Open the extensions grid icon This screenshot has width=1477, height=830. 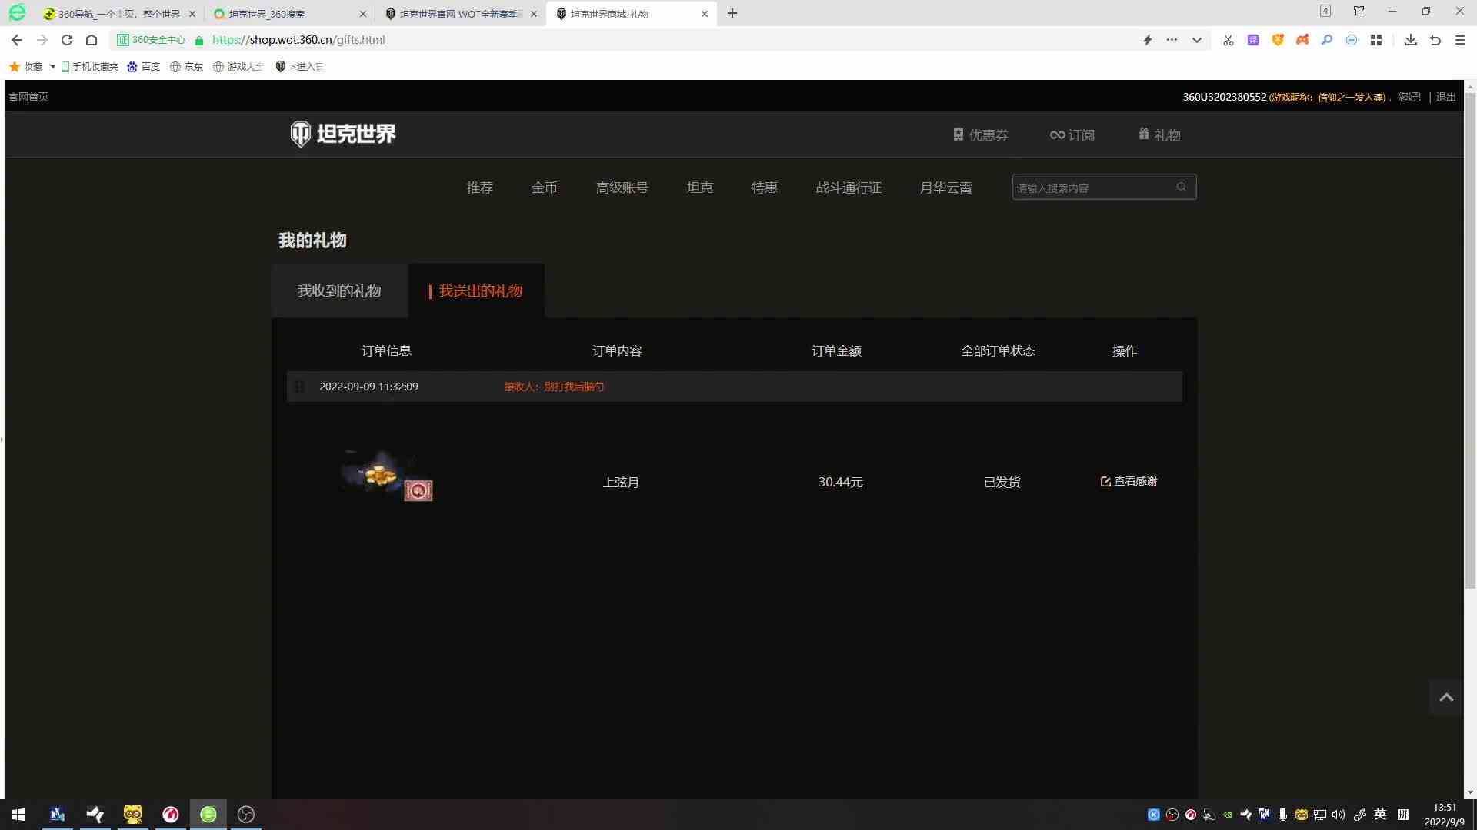[1376, 40]
